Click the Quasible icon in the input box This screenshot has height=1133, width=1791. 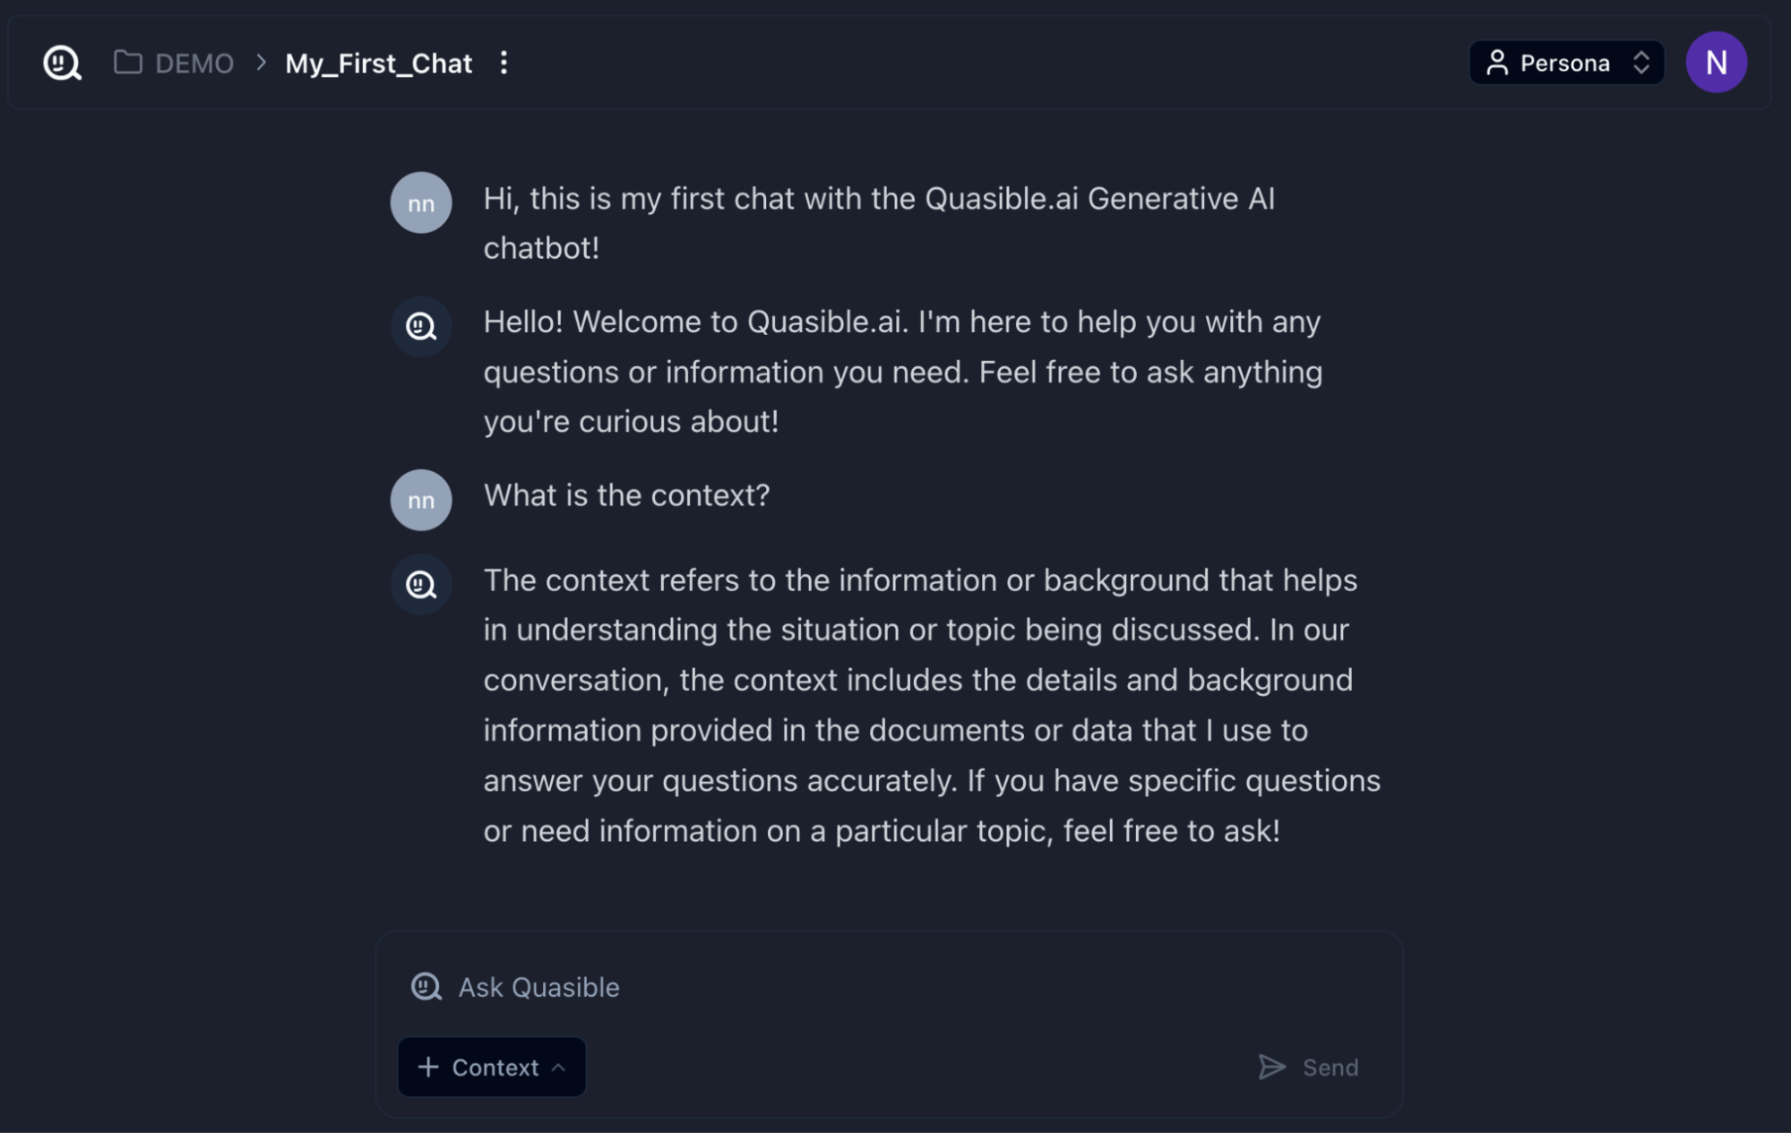[x=426, y=987]
